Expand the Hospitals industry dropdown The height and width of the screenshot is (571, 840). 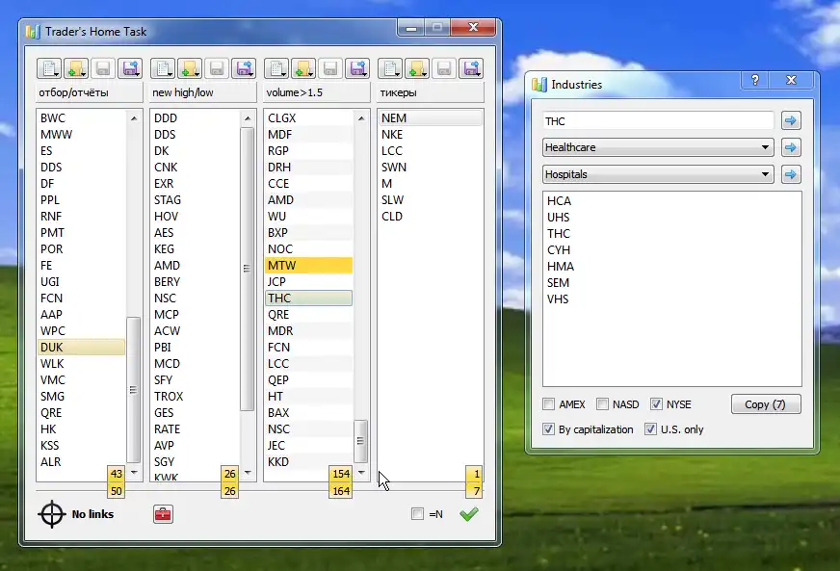(x=658, y=174)
